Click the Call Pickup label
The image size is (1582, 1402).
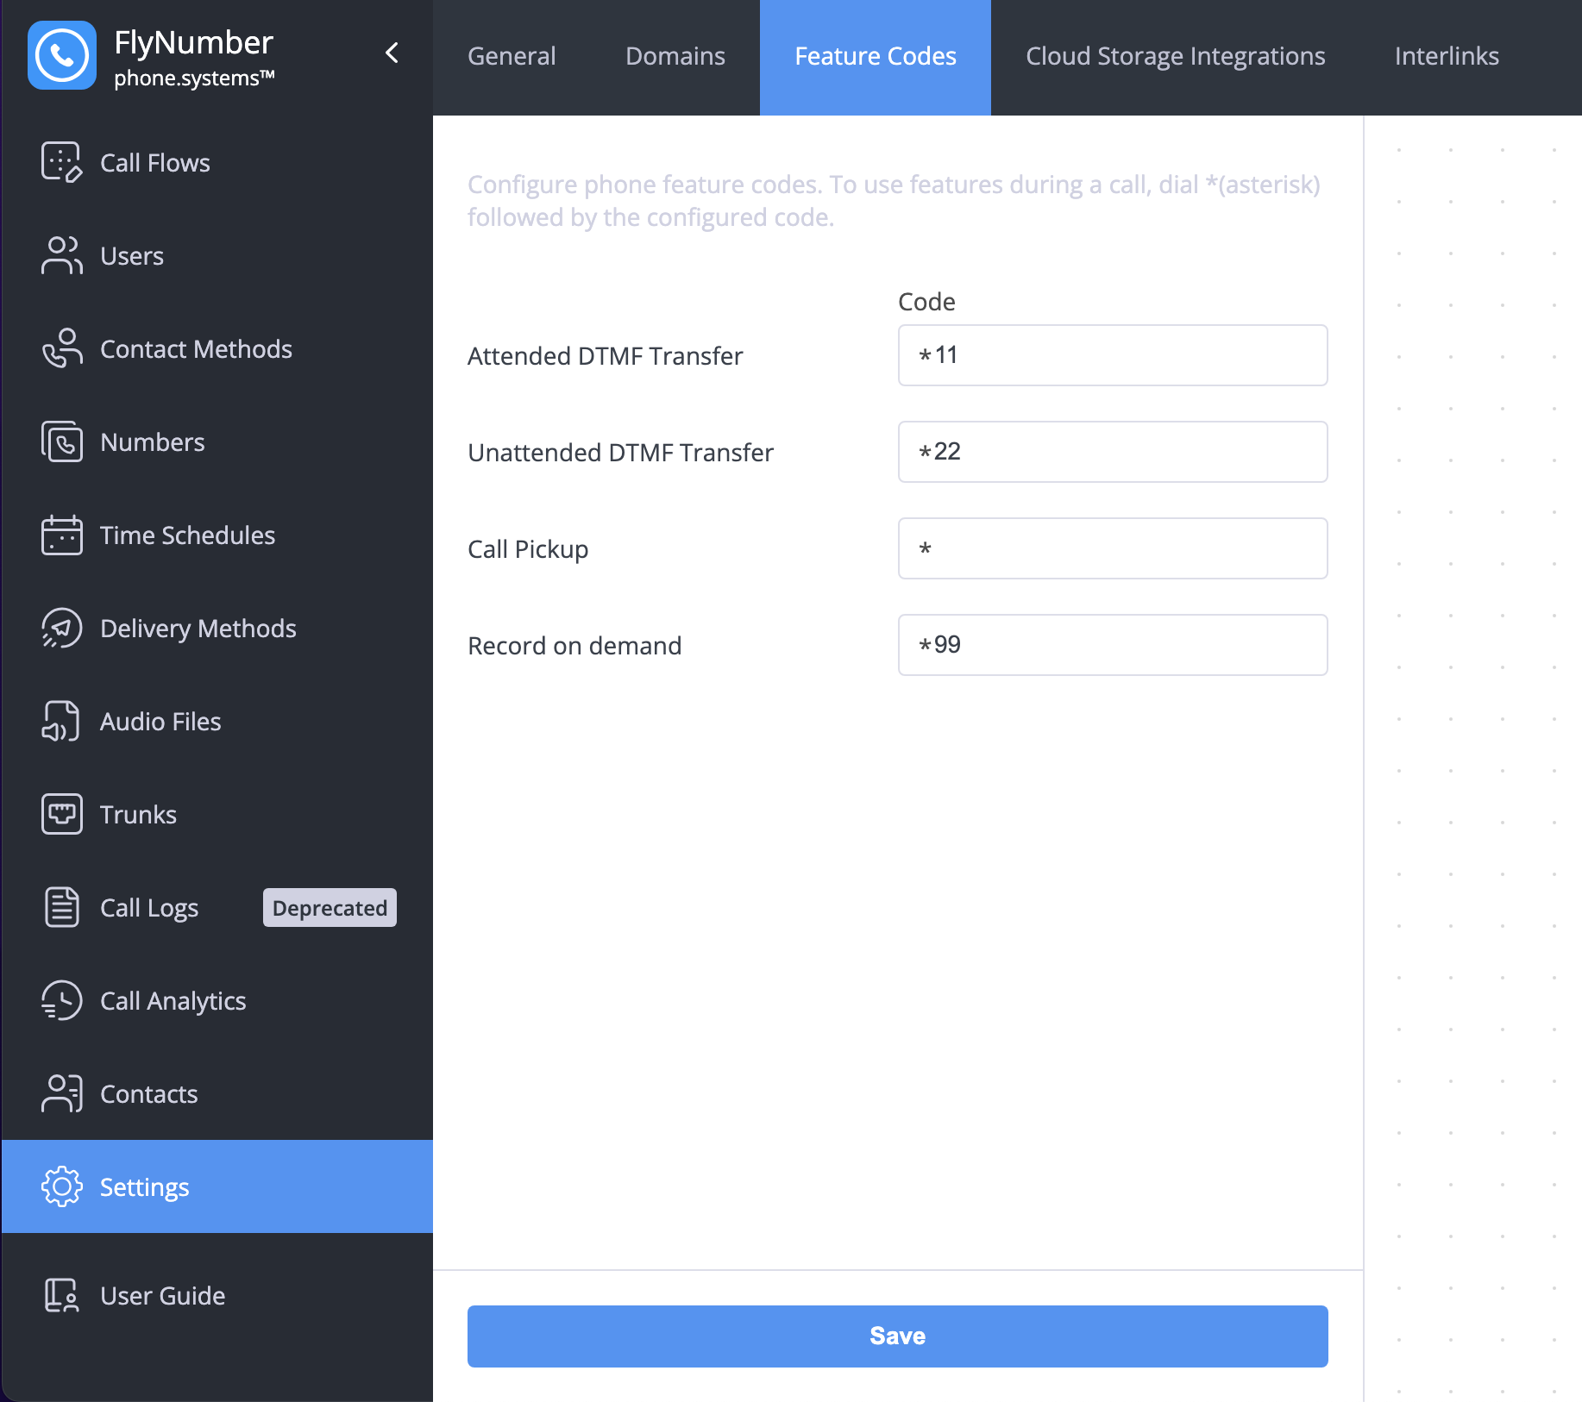(528, 549)
